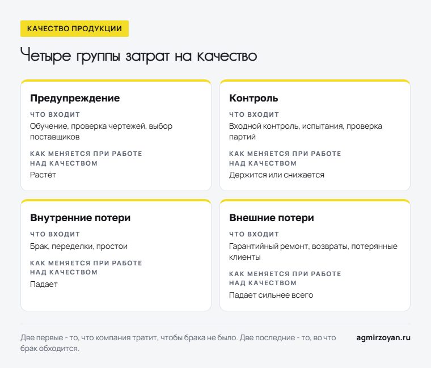Viewport: 431px width, 368px height.
Task: Click 'КАК МЕНЯЕТСЯ' label in Внешние потери card
Action: (285, 278)
